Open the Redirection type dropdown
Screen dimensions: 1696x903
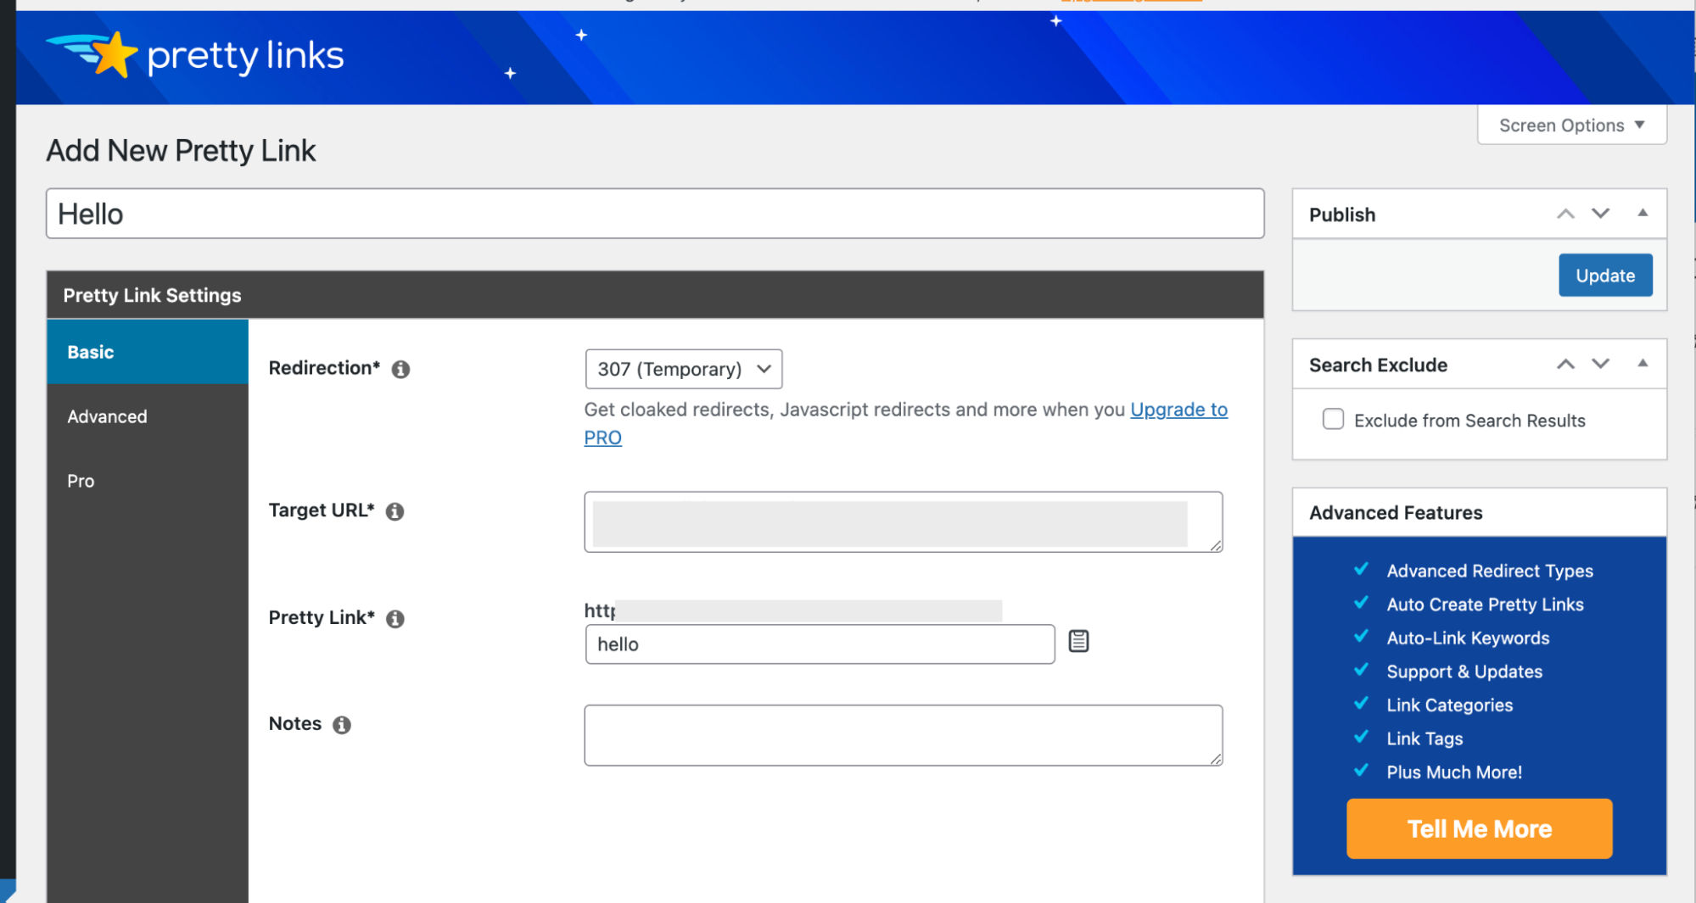point(683,369)
